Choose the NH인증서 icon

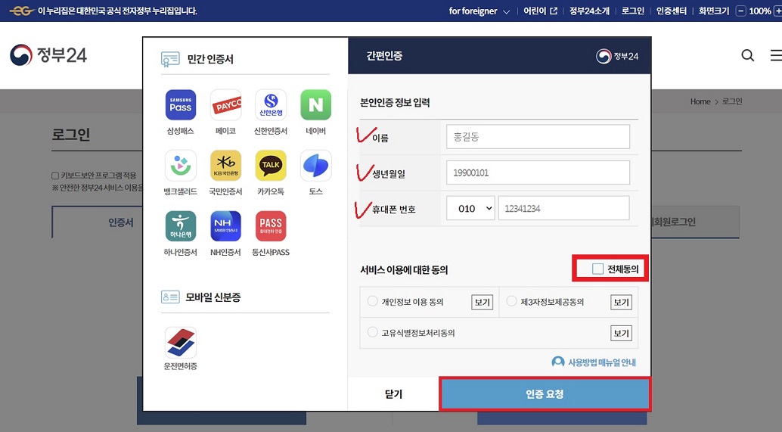tap(225, 226)
